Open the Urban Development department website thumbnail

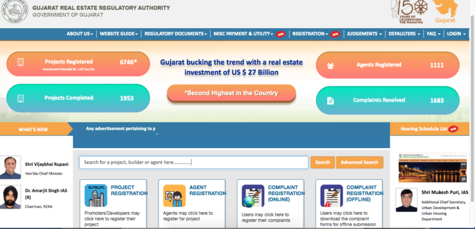433,168
